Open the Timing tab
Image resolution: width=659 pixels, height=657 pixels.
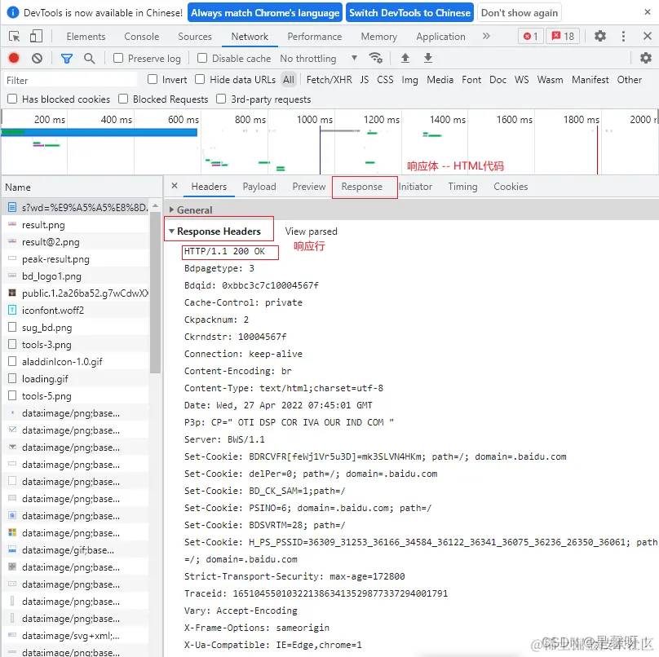tap(462, 187)
